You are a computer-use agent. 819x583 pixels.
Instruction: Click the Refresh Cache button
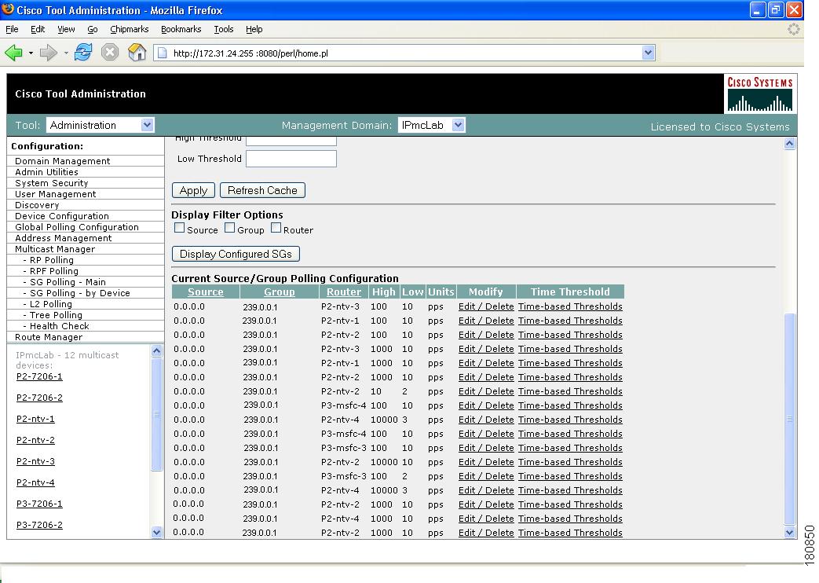click(x=262, y=190)
